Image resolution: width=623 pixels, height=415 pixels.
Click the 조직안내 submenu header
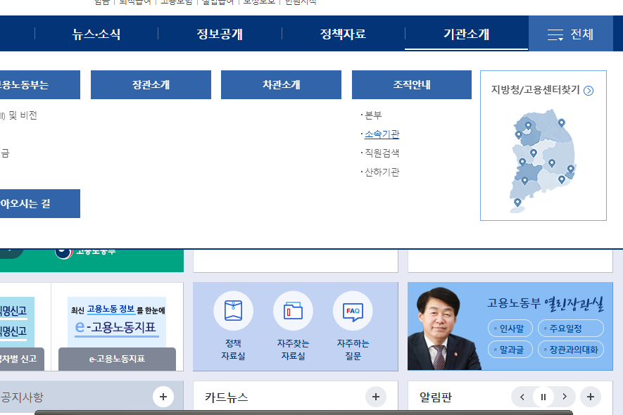click(412, 84)
